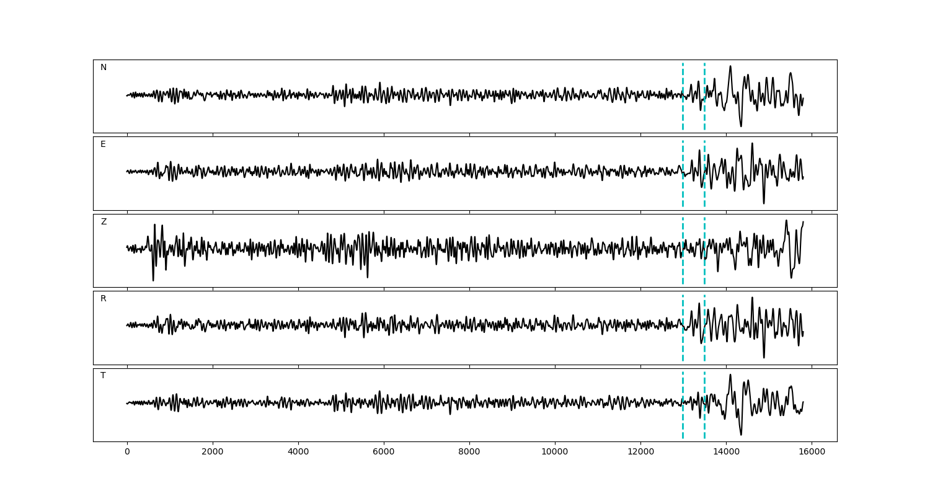Image resolution: width=930 pixels, height=496 pixels.
Task: Select the 16000 tick label on x-axis
Action: point(812,452)
